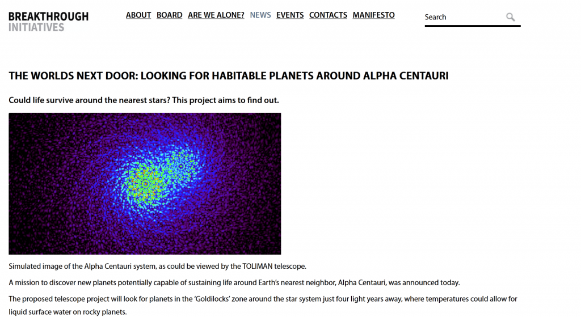Open ARE WE ALONE? section
This screenshot has width=581, height=317.
[x=216, y=15]
